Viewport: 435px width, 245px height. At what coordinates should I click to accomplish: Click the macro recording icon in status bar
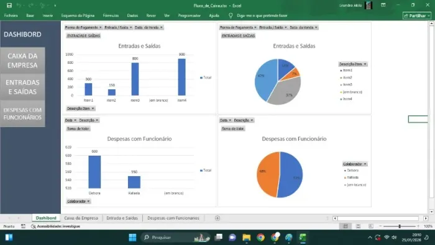[x=23, y=226]
